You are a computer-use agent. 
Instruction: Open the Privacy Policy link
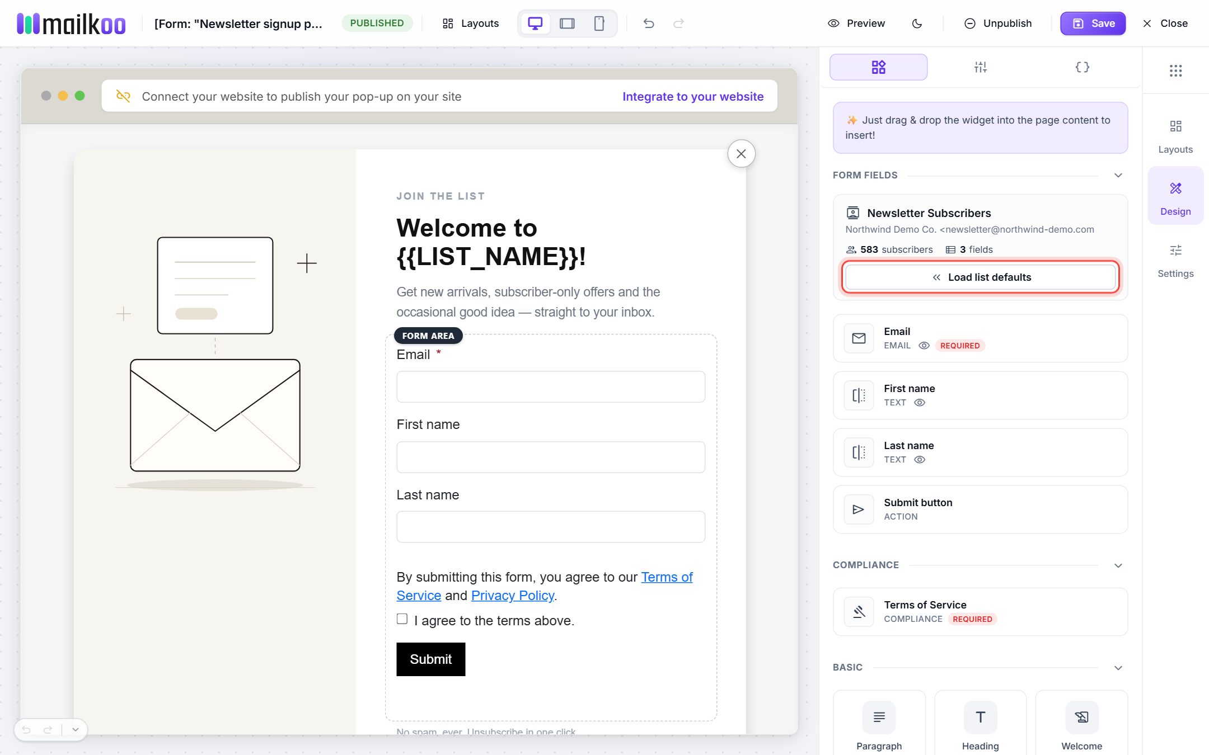point(513,596)
